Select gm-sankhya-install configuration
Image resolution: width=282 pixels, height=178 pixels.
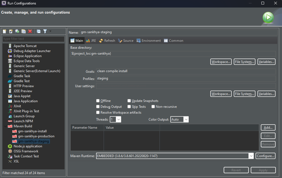pos(32,131)
